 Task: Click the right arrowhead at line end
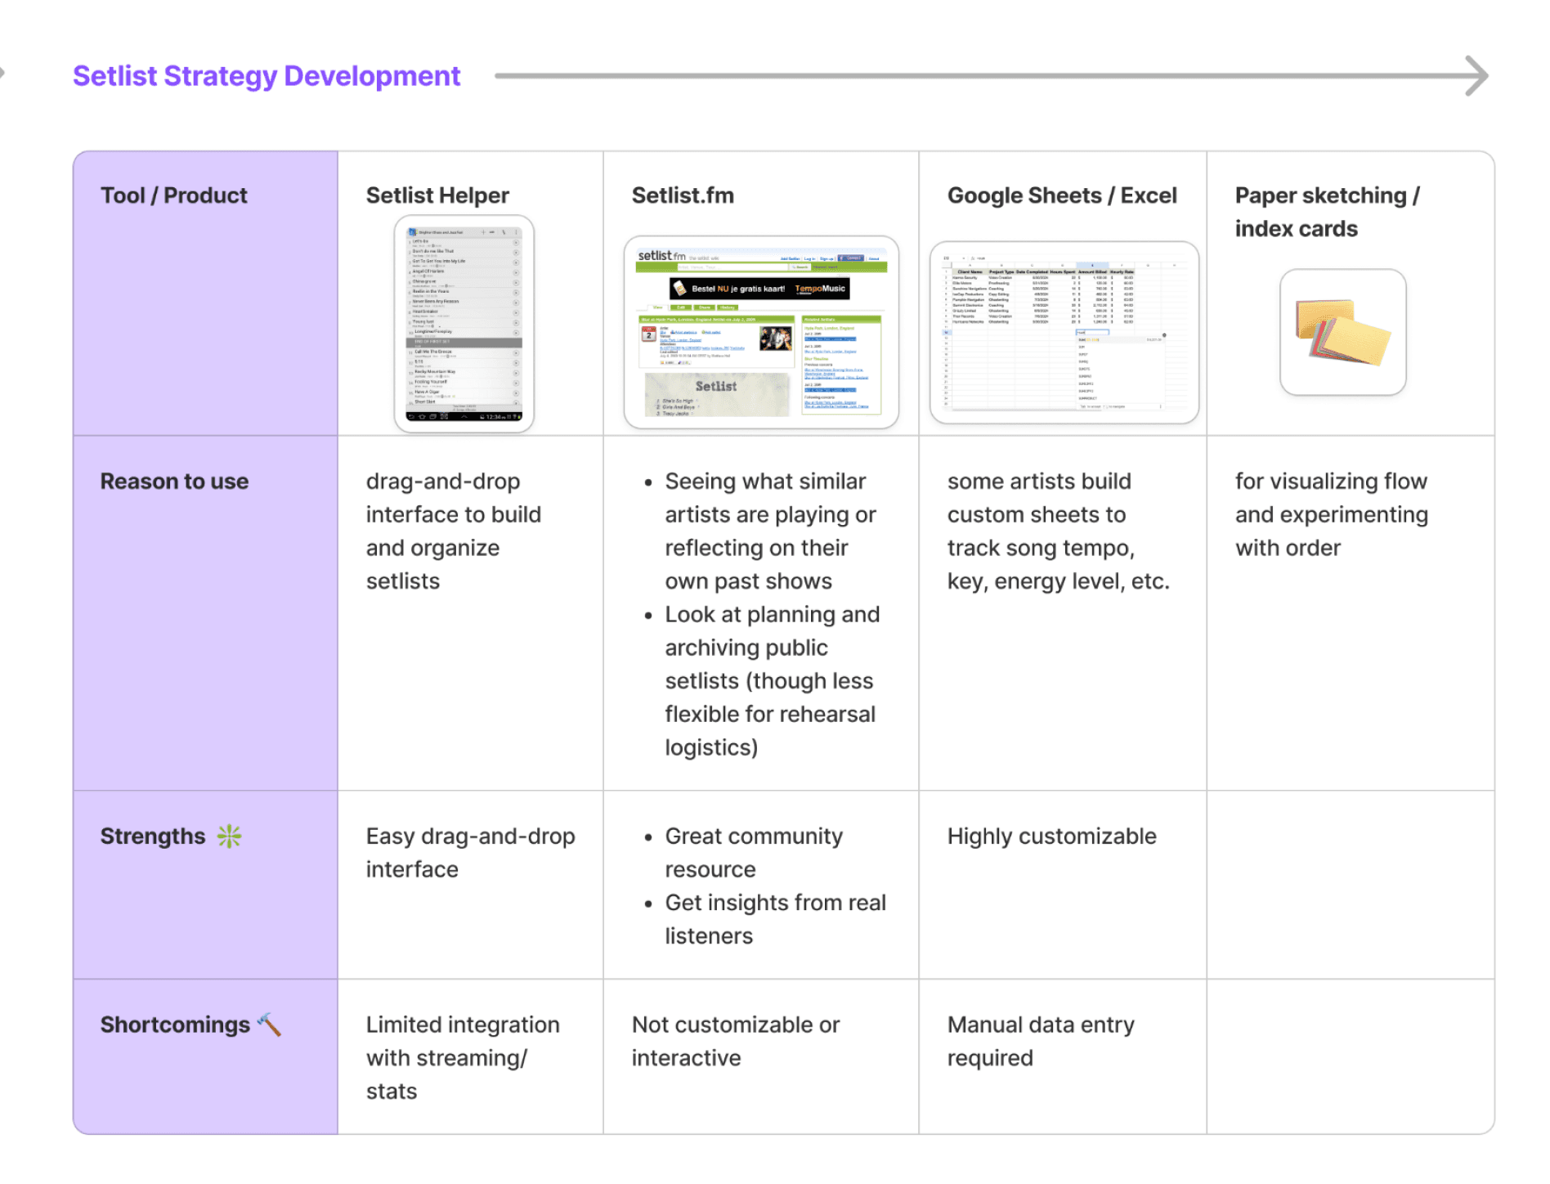click(x=1476, y=76)
